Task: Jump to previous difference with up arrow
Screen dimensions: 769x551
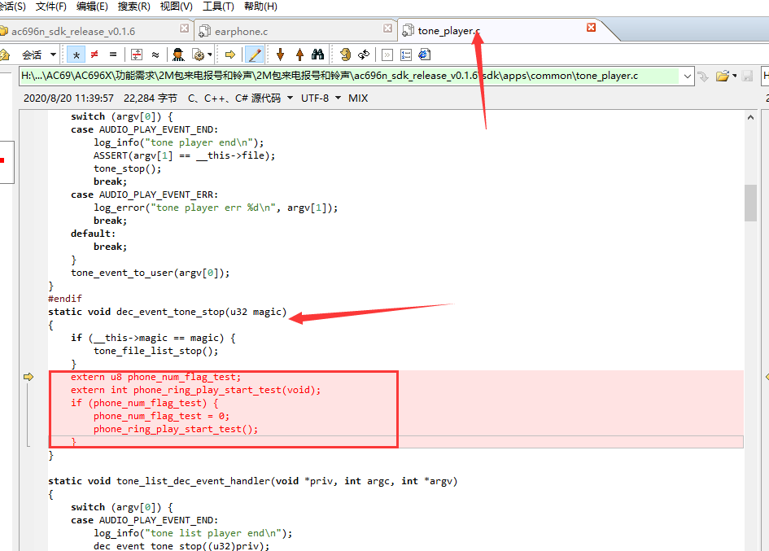Action: point(299,55)
